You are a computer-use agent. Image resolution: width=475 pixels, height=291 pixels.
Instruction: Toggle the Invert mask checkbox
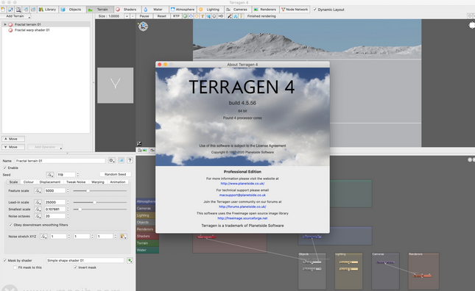75,267
